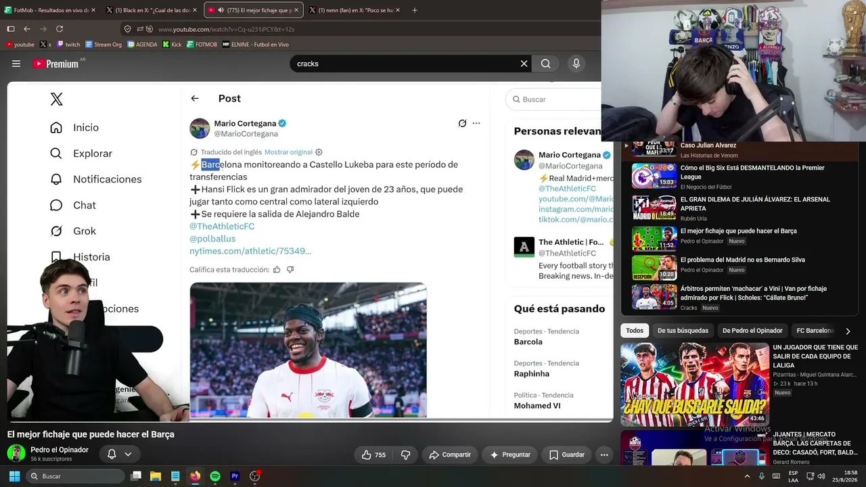Select the 'FC Barcelona' filter chip

click(x=815, y=331)
